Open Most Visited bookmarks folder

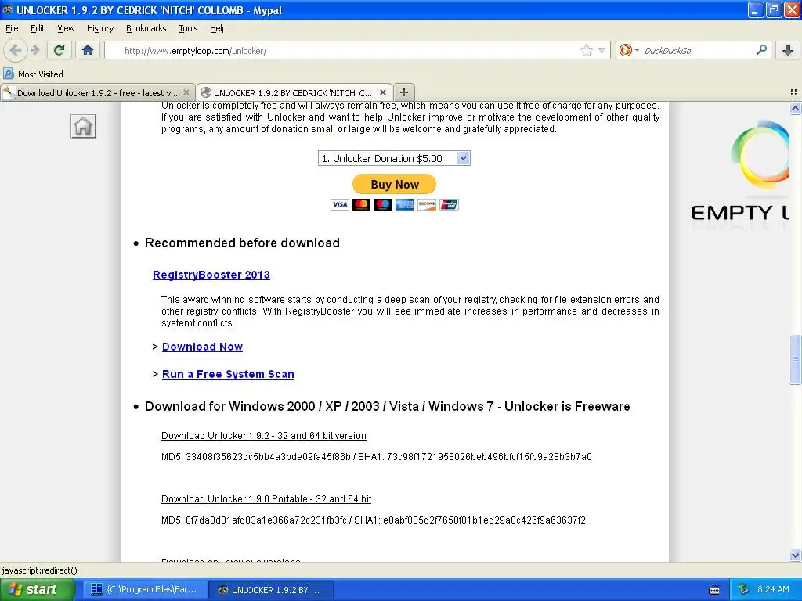33,74
